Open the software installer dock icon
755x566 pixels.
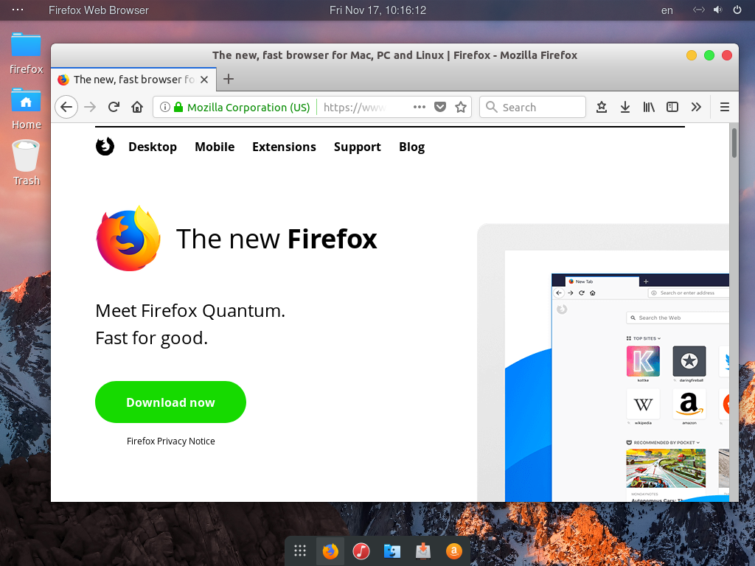(422, 551)
